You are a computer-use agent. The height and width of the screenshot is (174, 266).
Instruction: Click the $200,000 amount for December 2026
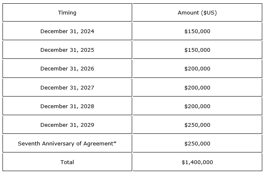(x=197, y=68)
